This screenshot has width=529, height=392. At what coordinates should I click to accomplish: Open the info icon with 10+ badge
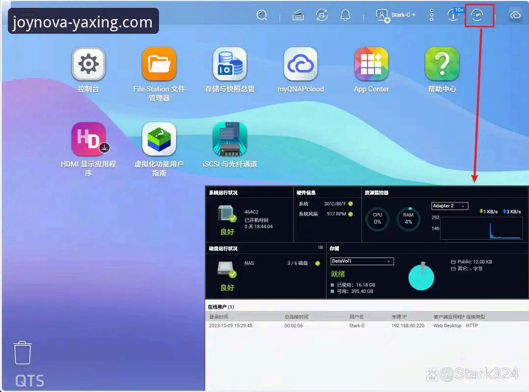[454, 15]
